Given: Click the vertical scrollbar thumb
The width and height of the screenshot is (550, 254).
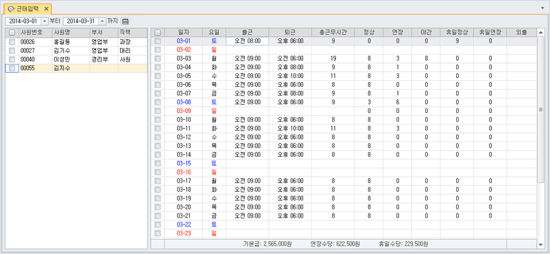Looking at the screenshot, I should pos(540,110).
